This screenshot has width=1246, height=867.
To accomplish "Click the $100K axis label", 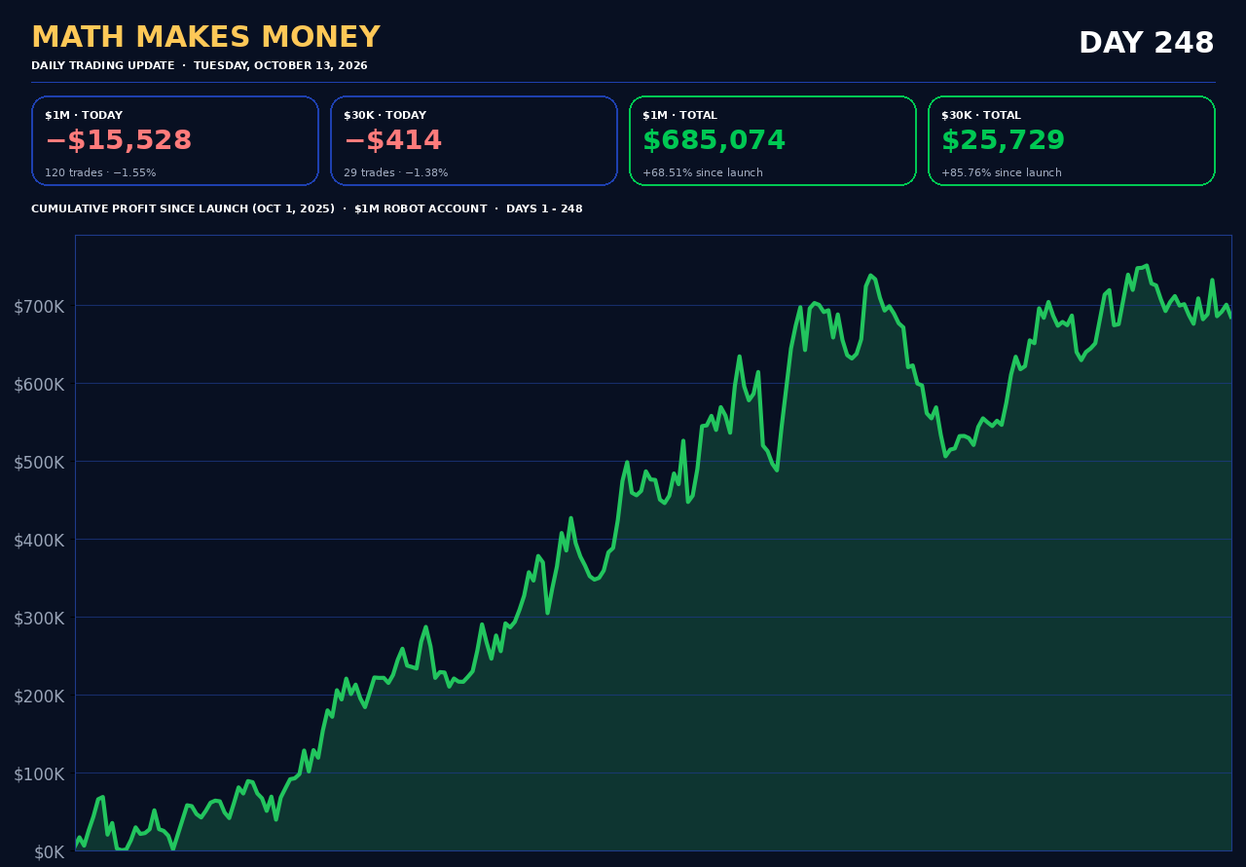I will (x=39, y=774).
